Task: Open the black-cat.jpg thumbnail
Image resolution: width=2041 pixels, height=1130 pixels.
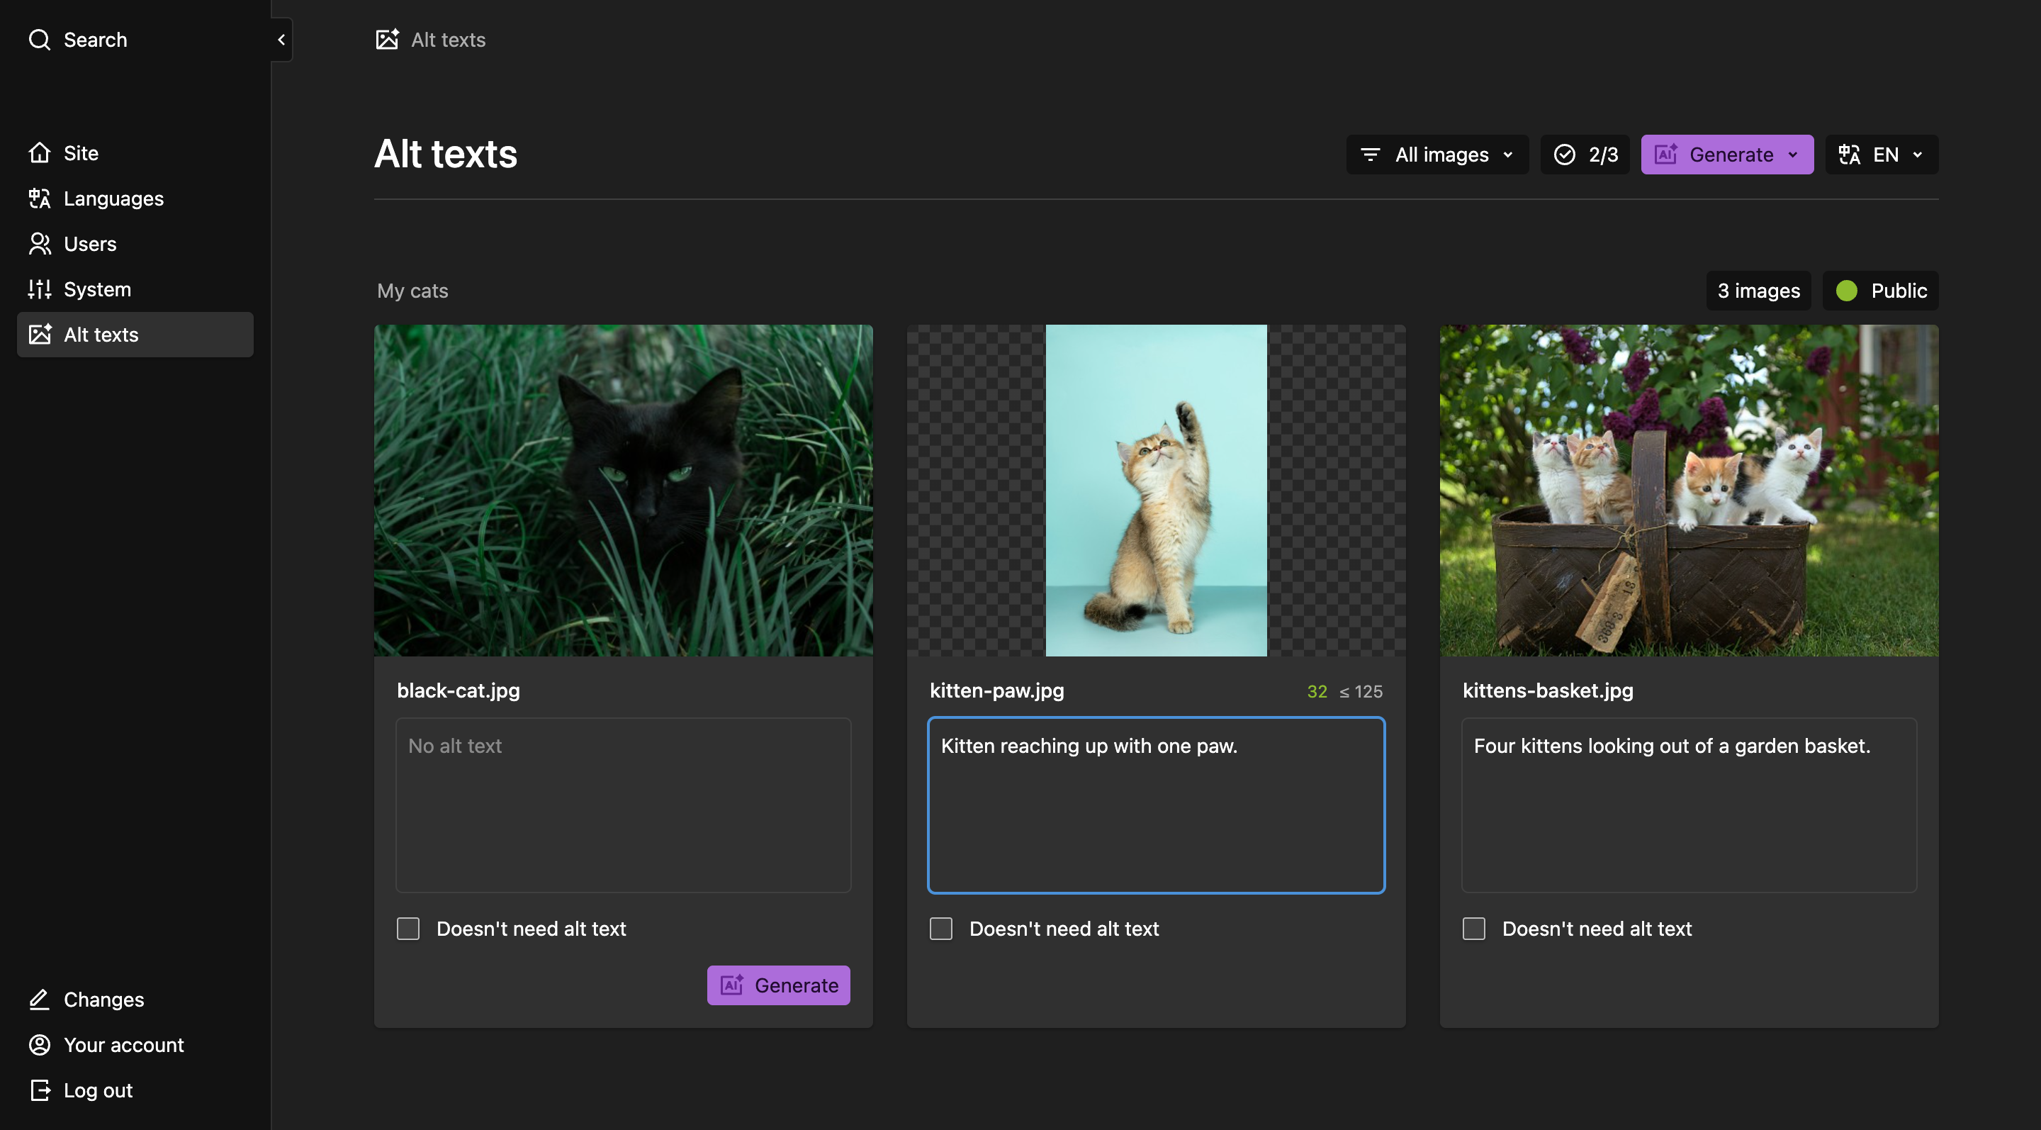Action: [624, 491]
